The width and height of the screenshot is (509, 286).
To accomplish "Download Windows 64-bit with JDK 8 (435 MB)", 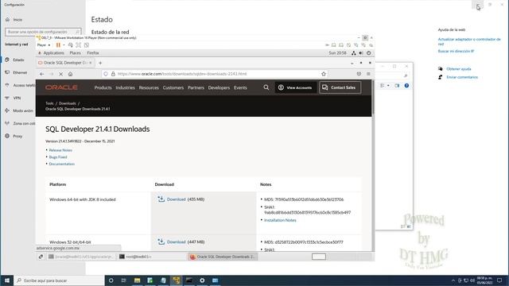I will click(177, 199).
